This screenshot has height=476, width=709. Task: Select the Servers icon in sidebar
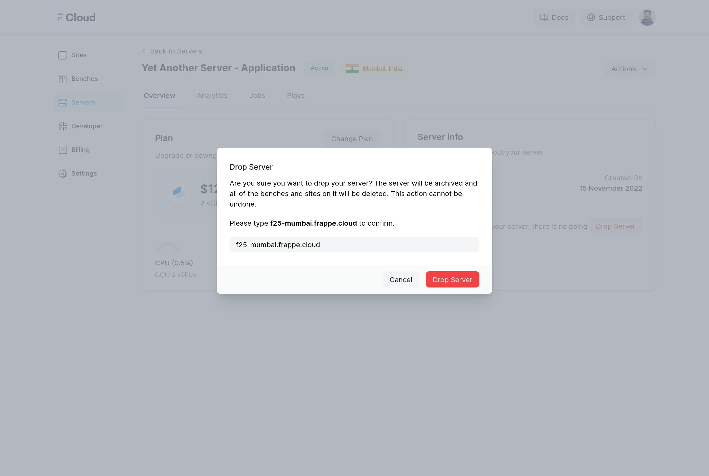click(62, 103)
